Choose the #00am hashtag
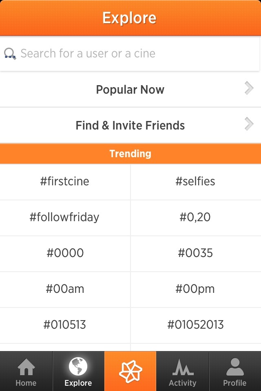This screenshot has width=261, height=391. click(x=65, y=289)
